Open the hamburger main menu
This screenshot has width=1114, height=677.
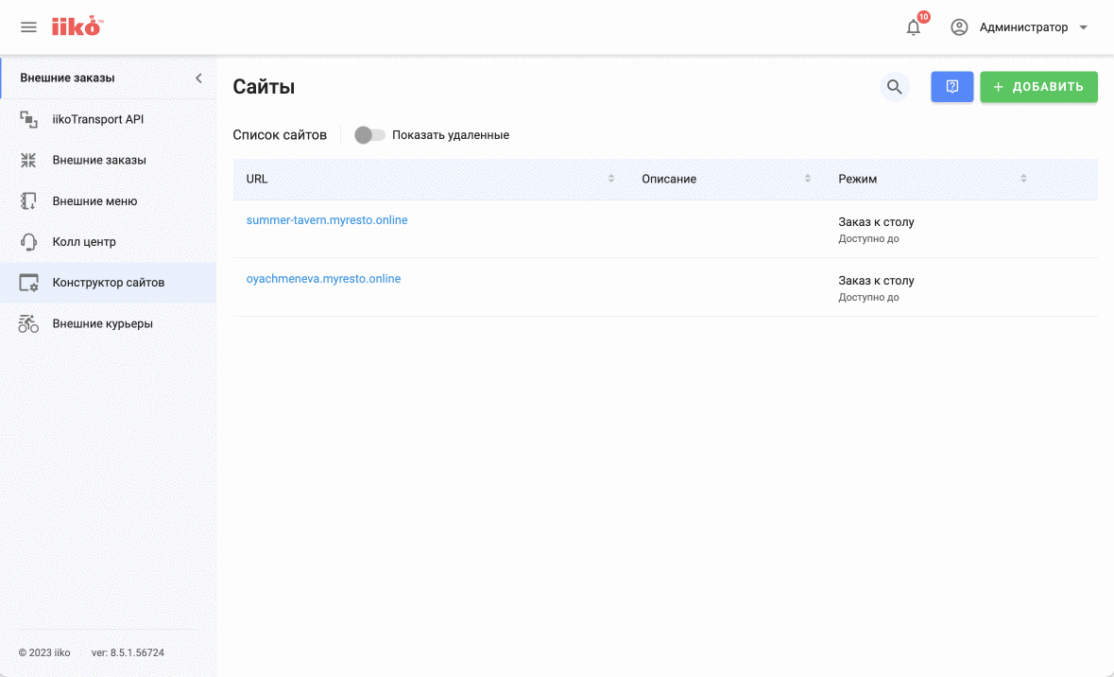coord(28,27)
